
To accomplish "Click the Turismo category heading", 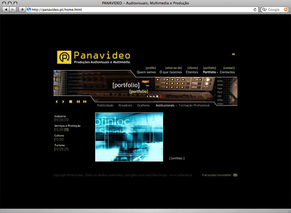I will (x=60, y=145).
